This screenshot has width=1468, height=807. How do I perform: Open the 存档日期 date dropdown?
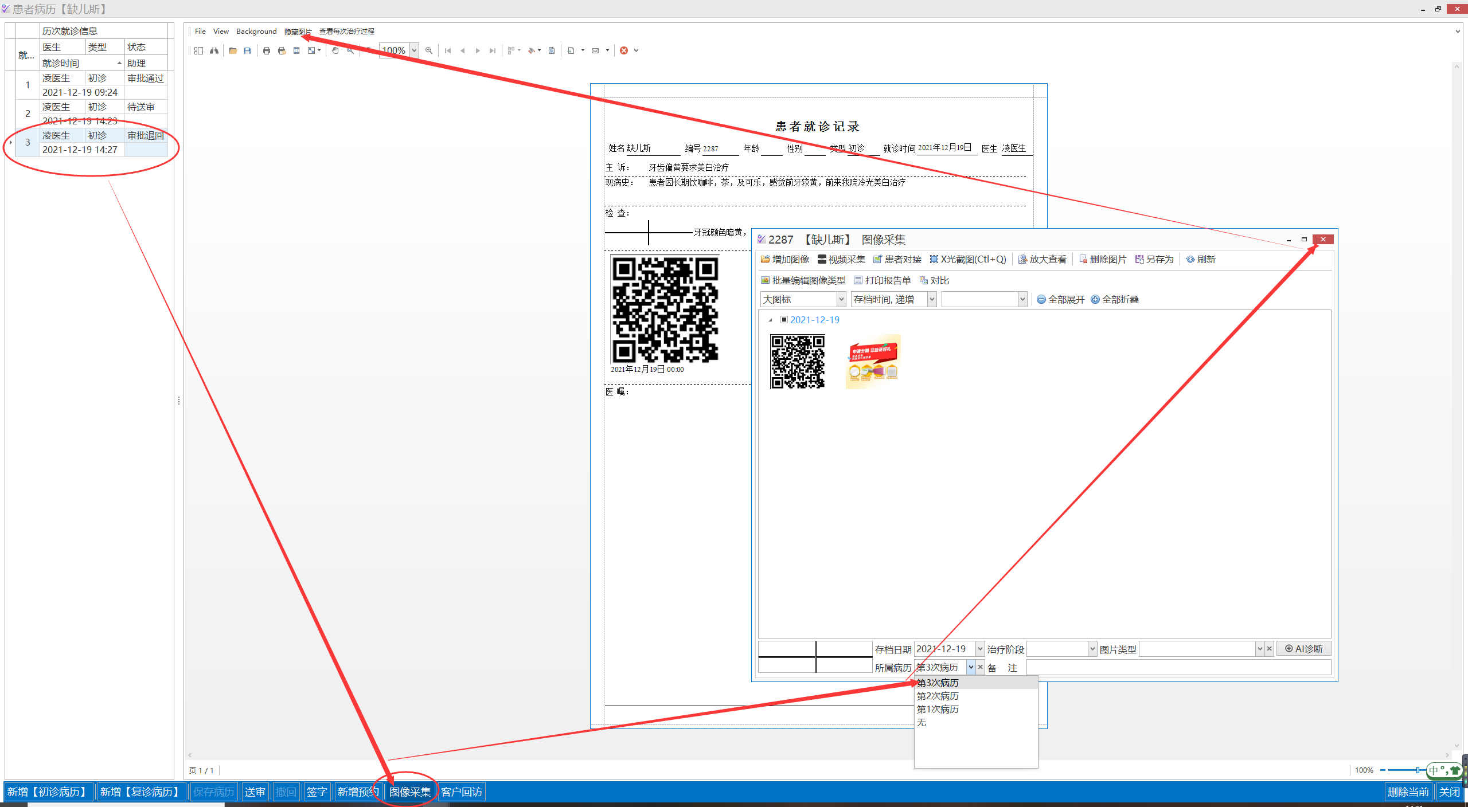(980, 649)
